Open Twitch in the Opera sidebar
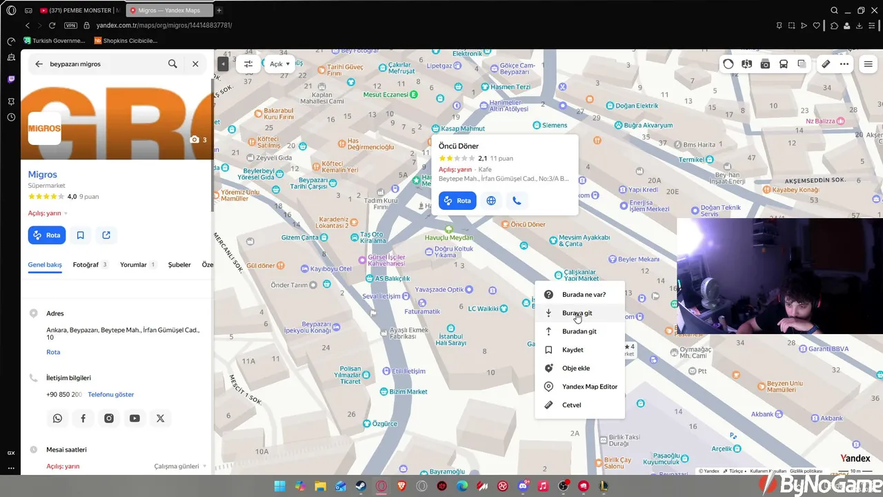Viewport: 883px width, 497px height. pos(11,79)
